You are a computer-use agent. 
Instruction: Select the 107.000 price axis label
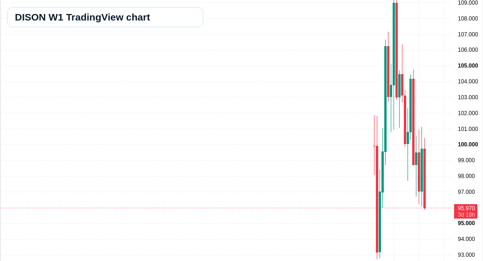468,34
